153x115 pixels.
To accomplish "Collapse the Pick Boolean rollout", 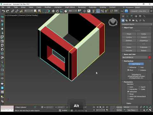I will pyautogui.click(x=128, y=61).
